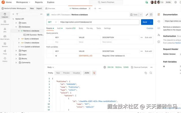The image size is (181, 113).
Task: Close the Retrieve a database tab
Action: [x=89, y=9]
